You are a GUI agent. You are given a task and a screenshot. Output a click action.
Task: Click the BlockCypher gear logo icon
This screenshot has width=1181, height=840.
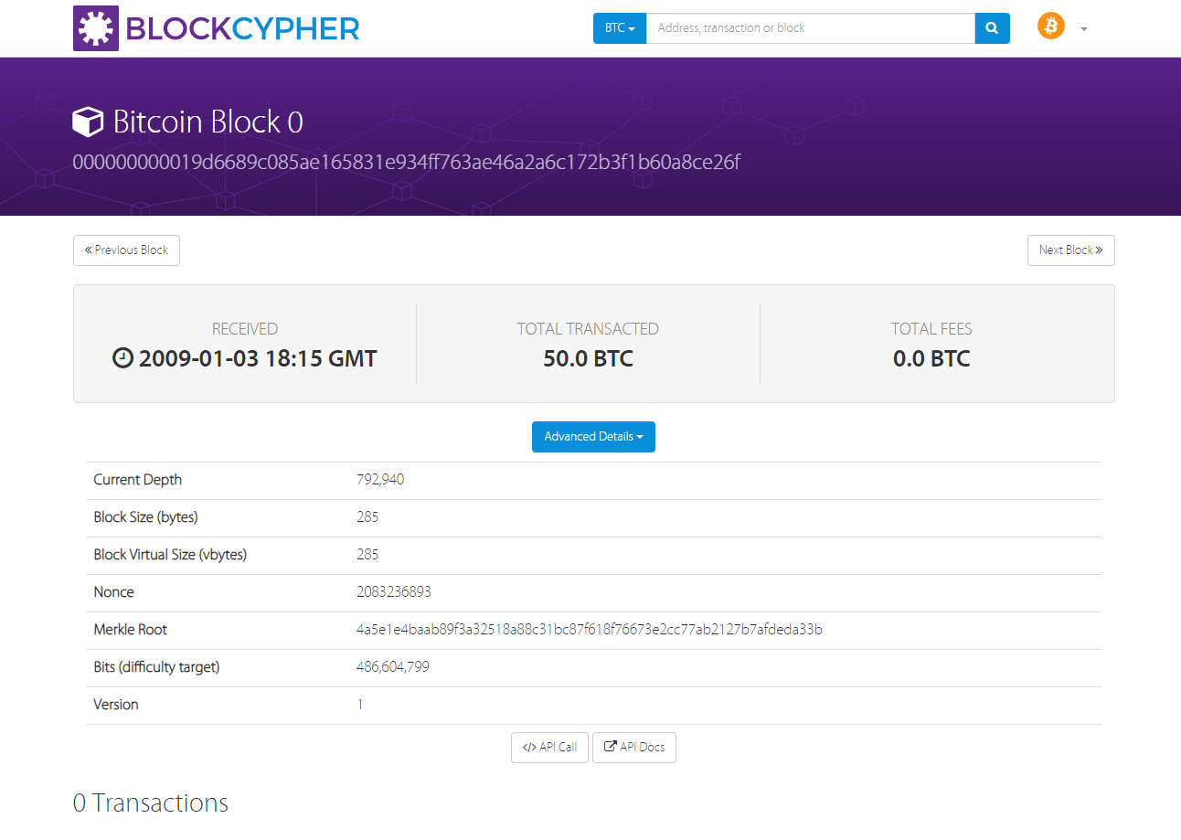click(96, 28)
